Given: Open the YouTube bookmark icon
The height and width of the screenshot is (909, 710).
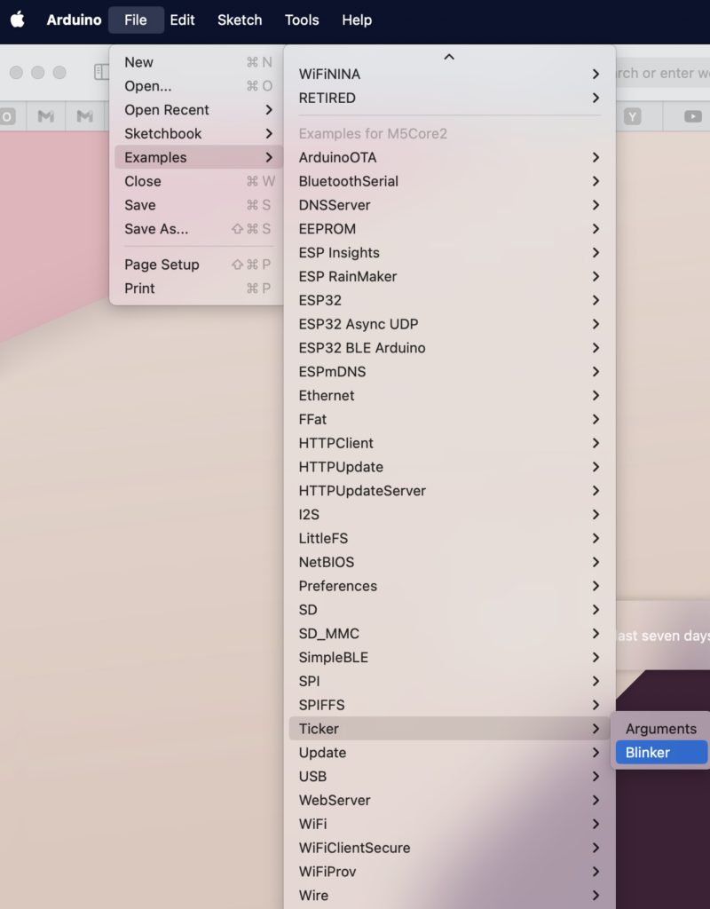Looking at the screenshot, I should (x=692, y=116).
